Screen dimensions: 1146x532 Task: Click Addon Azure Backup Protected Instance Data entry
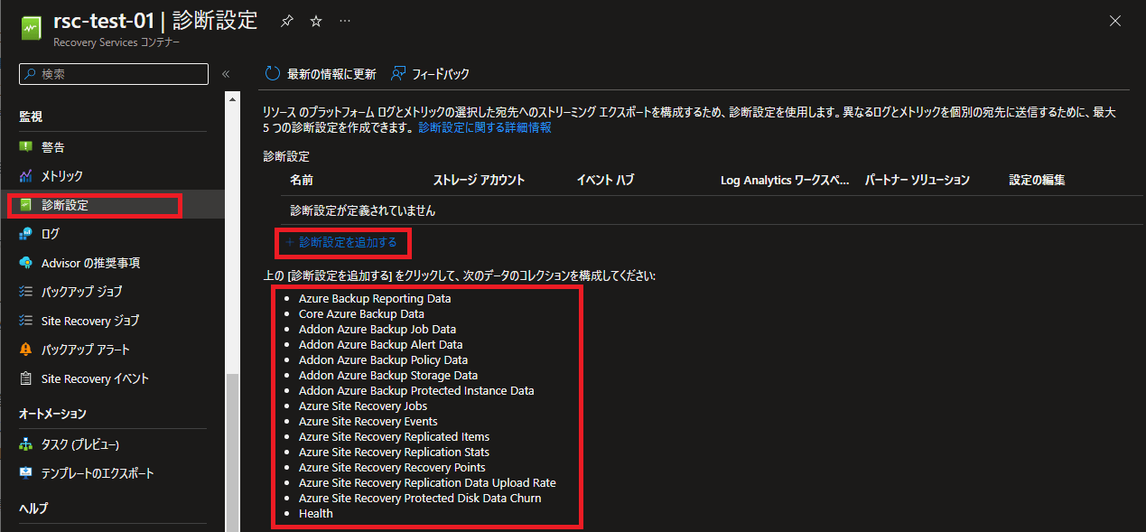416,390
